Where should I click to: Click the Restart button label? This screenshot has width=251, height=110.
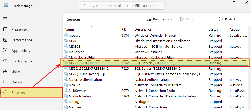pos(230,19)
